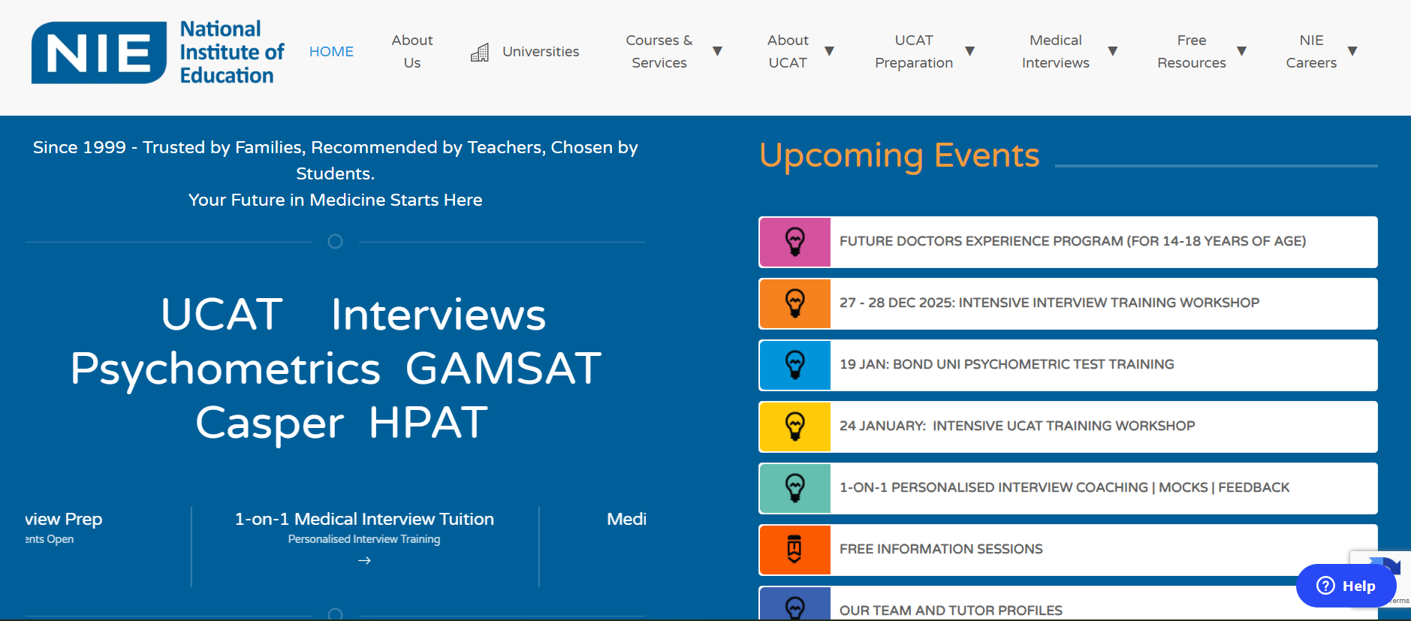This screenshot has width=1411, height=621.
Task: Open Our Team and Tutor Profiles link
Action: [x=1068, y=604]
